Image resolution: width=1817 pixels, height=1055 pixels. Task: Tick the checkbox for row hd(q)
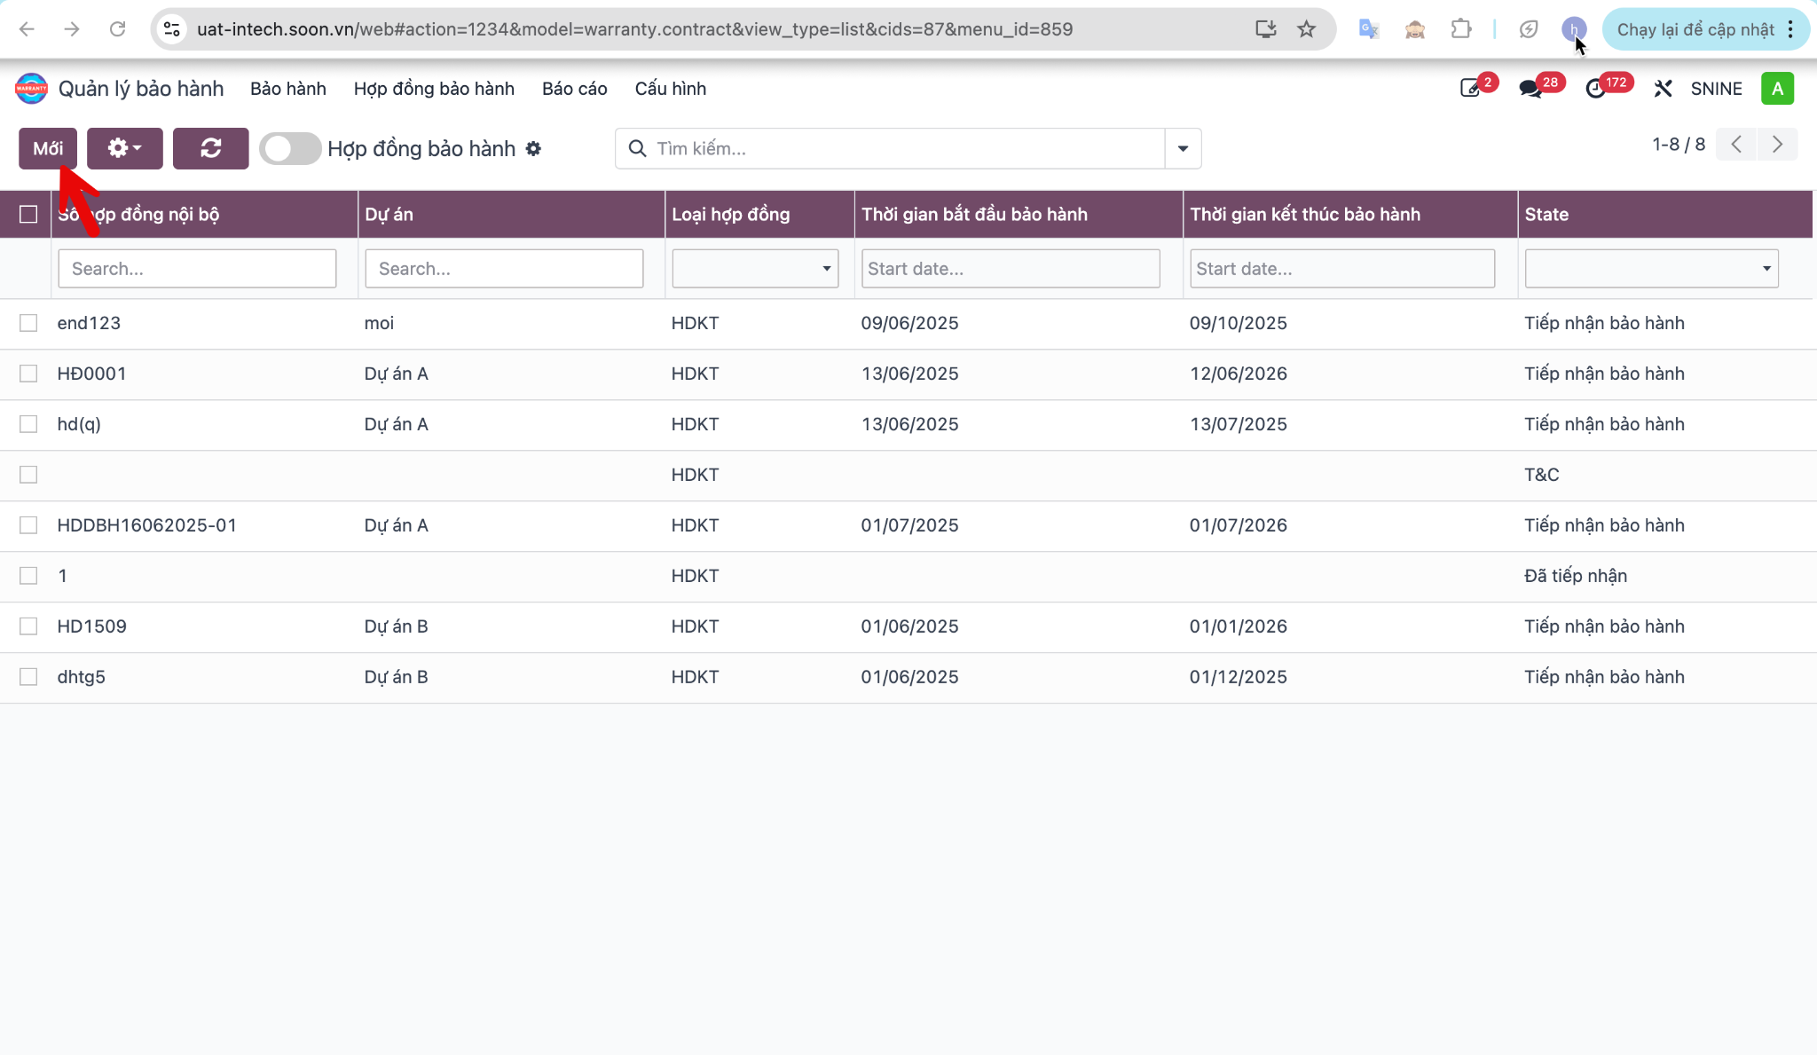click(x=28, y=424)
